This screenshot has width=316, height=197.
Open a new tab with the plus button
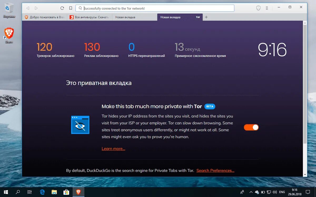coord(206,17)
